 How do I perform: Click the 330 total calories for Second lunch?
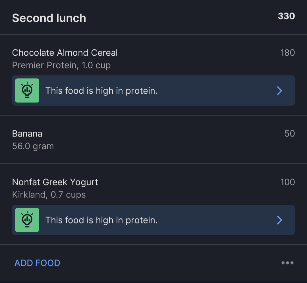pyautogui.click(x=286, y=16)
